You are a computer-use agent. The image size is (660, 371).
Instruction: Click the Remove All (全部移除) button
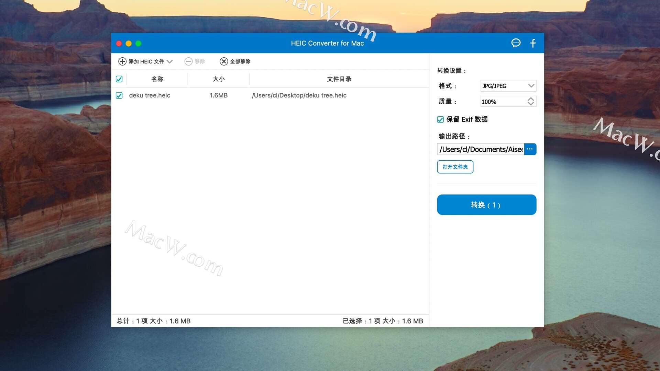[235, 61]
